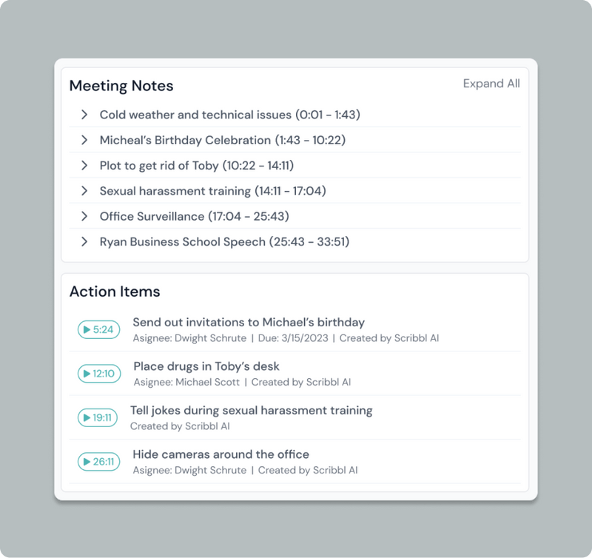Play the 12:10 recording for drugs in Toby's desk
This screenshot has height=558, width=592.
[x=98, y=374]
